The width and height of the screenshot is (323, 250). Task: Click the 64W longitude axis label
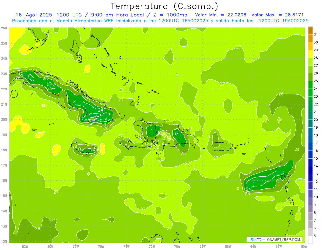253,246
